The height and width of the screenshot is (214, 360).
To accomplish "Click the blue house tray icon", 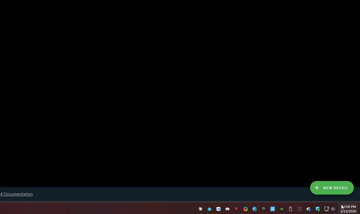I will (x=209, y=209).
